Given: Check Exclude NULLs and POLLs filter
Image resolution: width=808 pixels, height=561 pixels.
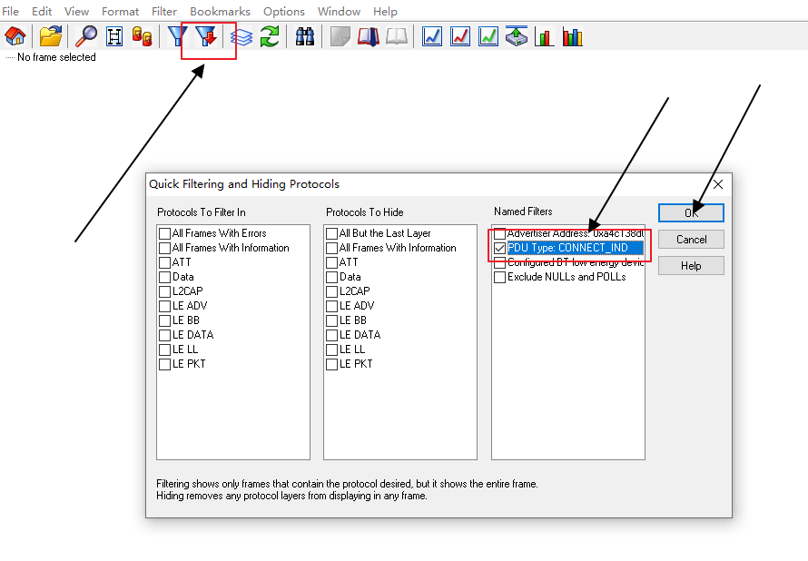Looking at the screenshot, I should coord(499,277).
